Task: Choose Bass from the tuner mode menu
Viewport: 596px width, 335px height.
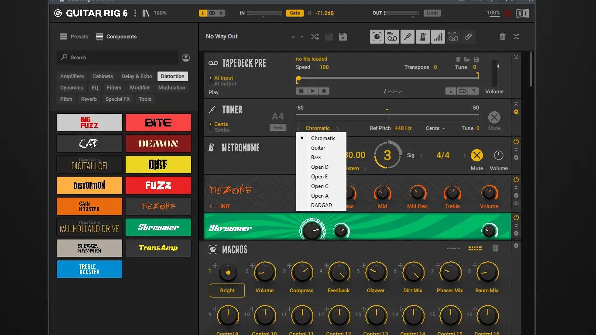Action: [321, 157]
